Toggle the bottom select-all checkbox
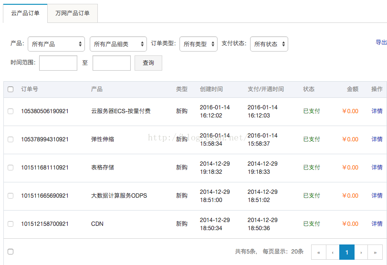Viewport: 387px width, 265px height. 10,252
